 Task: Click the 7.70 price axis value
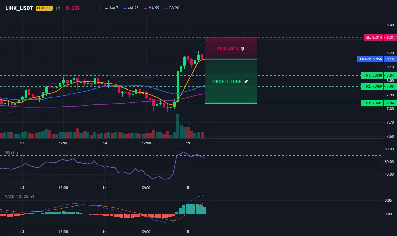click(390, 122)
